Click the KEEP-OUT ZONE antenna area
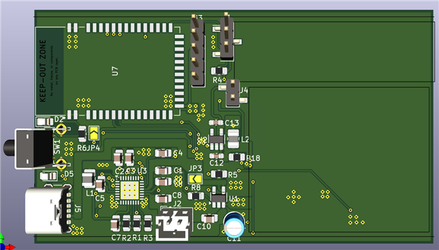 49,71
